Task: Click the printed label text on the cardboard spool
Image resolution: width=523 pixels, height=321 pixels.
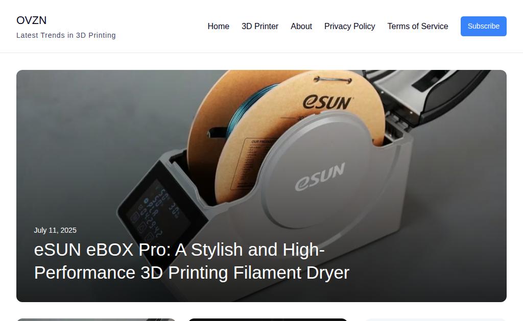Action: click(253, 163)
